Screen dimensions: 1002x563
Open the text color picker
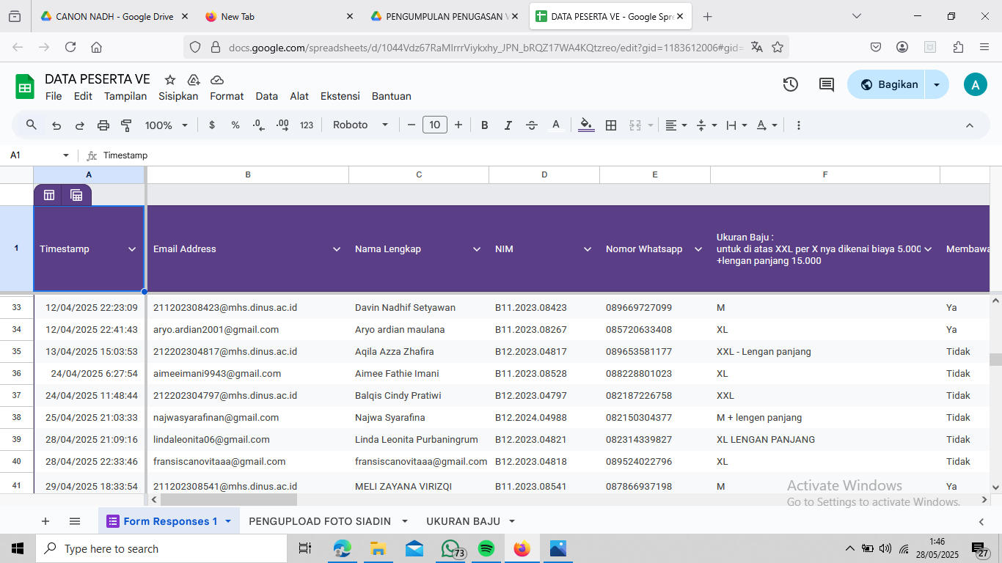click(x=556, y=125)
